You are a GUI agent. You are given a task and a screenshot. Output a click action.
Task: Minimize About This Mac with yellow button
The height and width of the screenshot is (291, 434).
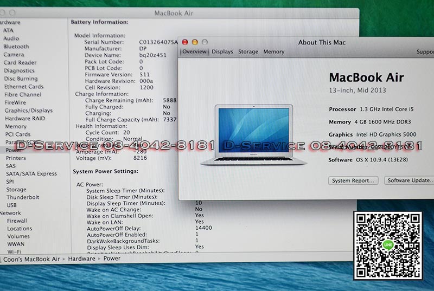pos(195,42)
